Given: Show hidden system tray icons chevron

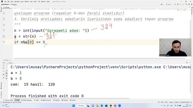Looking at the screenshot, I should 162,106.
